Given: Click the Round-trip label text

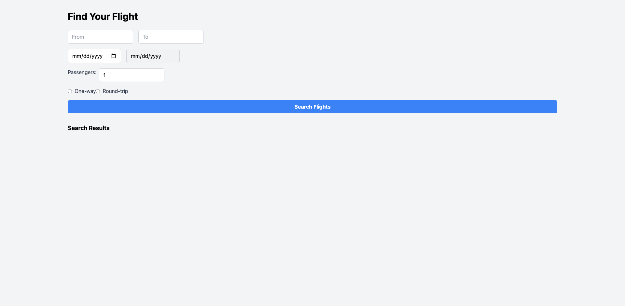Looking at the screenshot, I should [x=115, y=91].
